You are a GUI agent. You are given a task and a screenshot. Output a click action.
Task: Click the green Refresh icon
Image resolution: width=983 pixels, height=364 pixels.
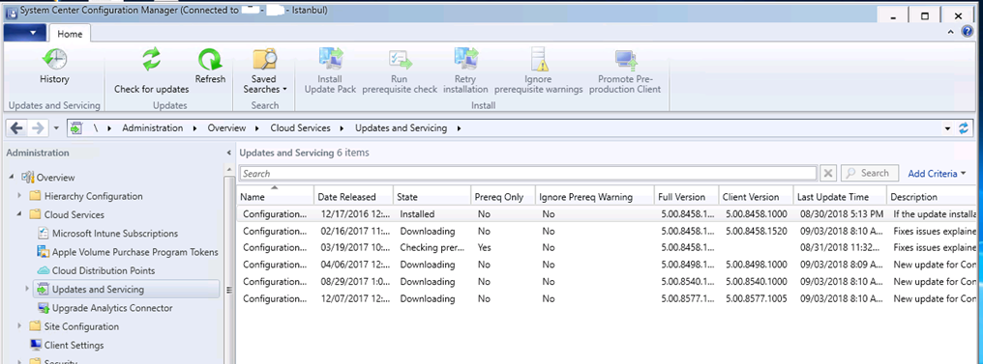[x=209, y=60]
